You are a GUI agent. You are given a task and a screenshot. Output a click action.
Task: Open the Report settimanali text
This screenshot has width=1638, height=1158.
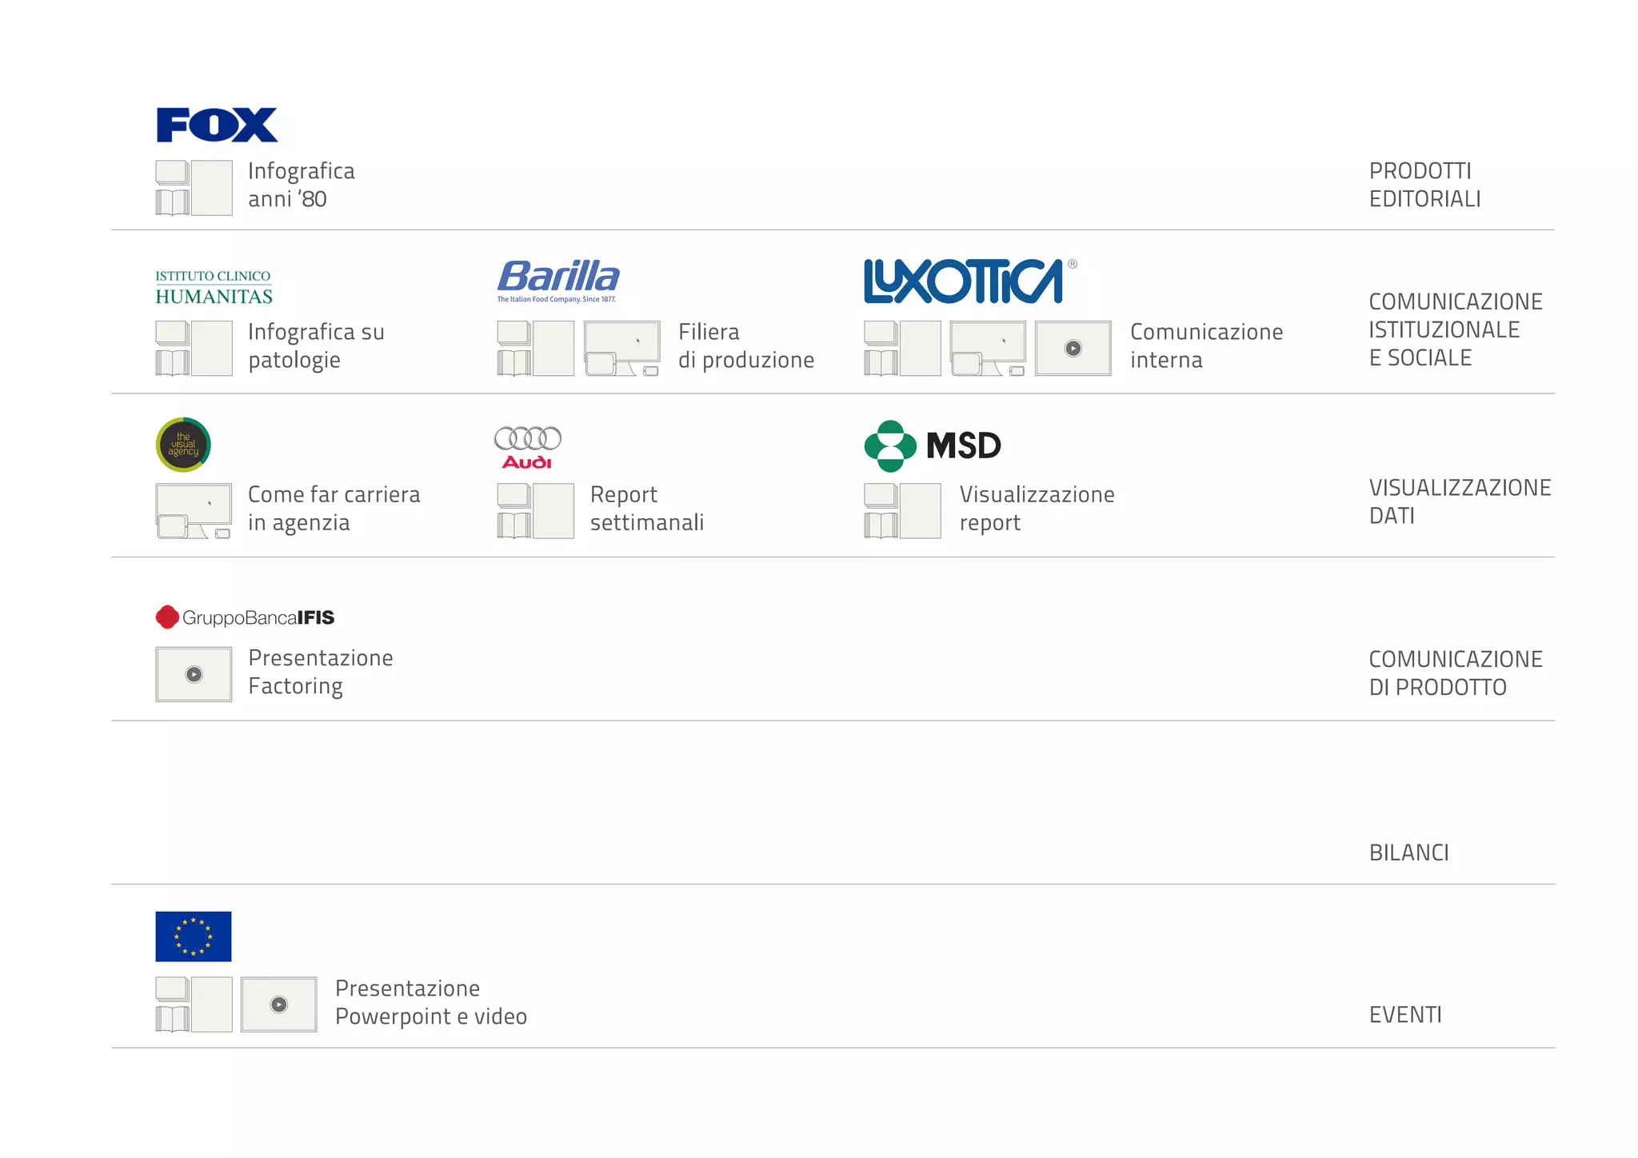tap(646, 508)
